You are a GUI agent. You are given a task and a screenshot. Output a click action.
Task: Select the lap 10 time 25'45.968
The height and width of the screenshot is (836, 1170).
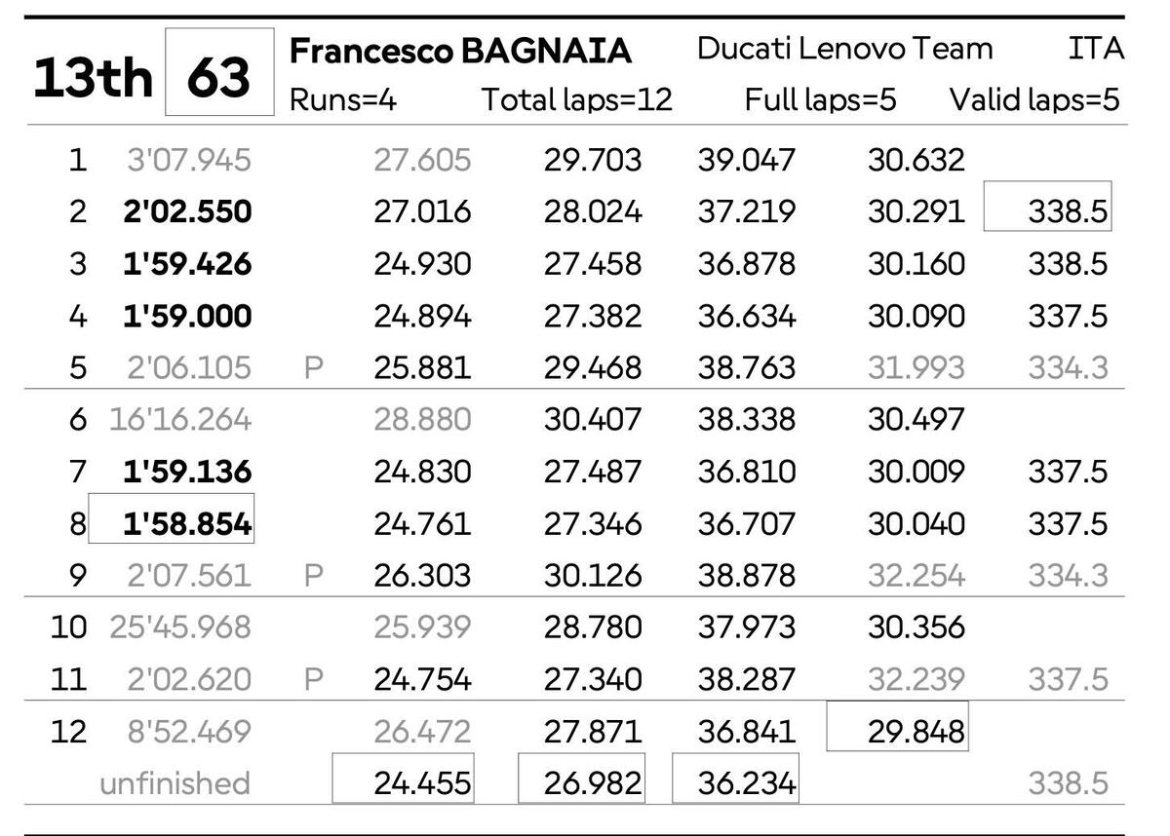pos(179,627)
